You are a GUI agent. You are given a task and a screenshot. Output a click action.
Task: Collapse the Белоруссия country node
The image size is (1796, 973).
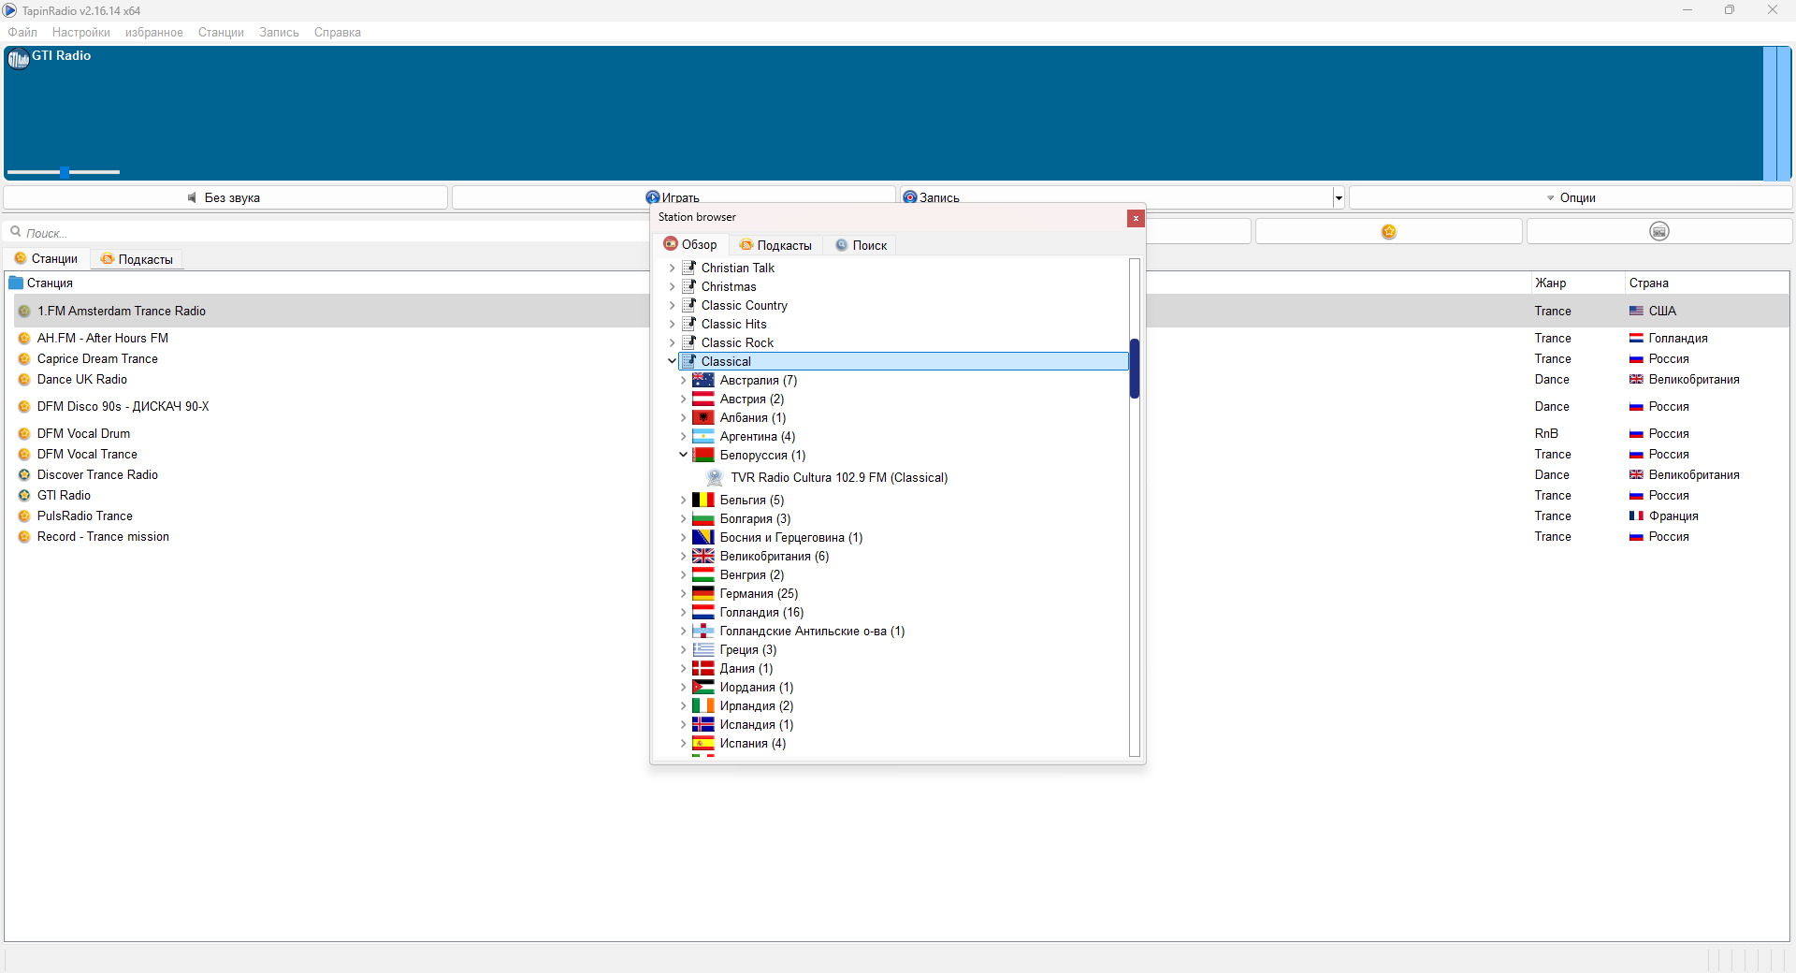click(683, 455)
